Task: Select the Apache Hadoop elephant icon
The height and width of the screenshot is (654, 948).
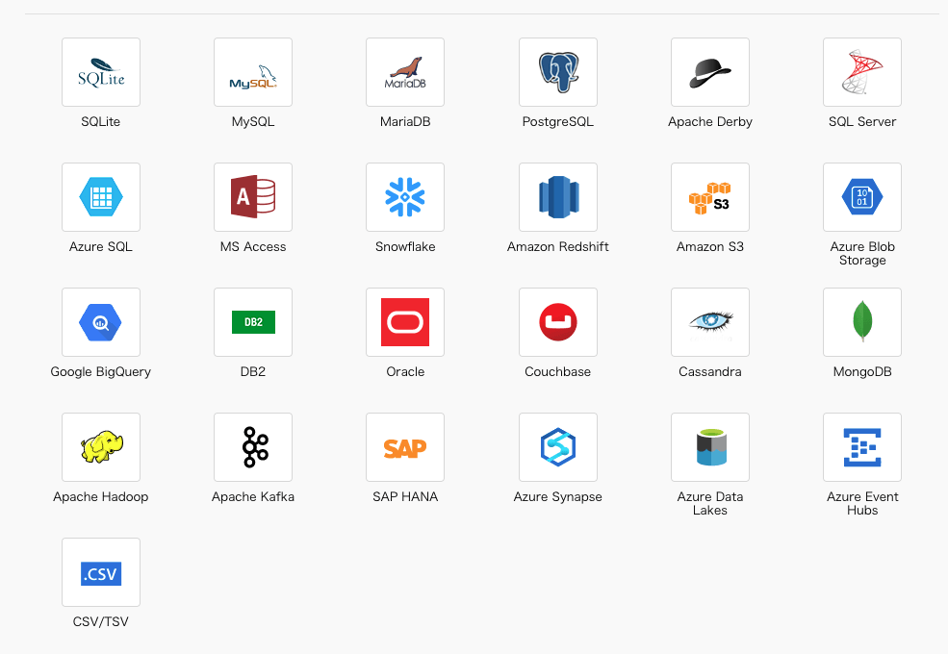Action: tap(101, 447)
